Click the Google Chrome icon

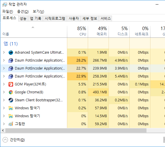(11, 92)
